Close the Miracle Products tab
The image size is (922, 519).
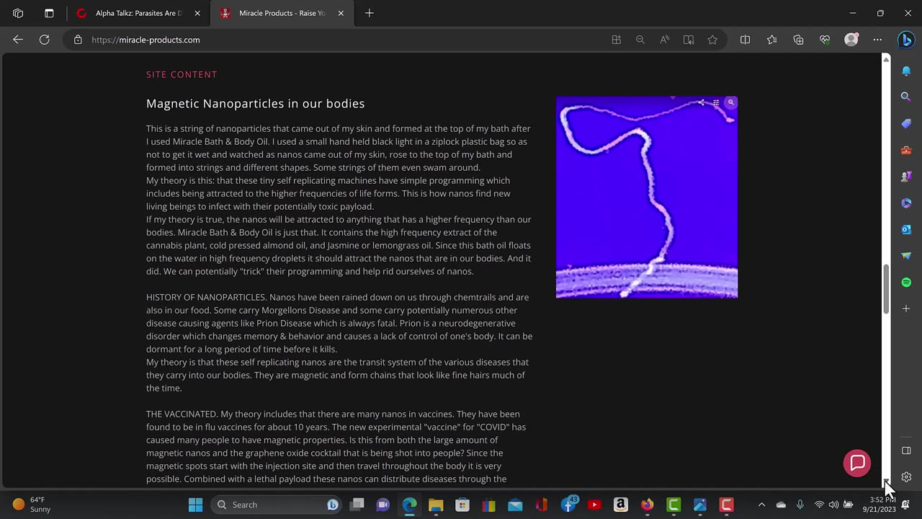tap(341, 13)
